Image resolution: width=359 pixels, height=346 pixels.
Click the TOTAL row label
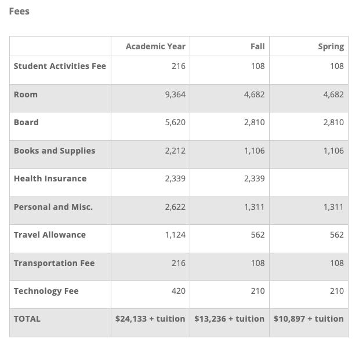click(x=27, y=319)
